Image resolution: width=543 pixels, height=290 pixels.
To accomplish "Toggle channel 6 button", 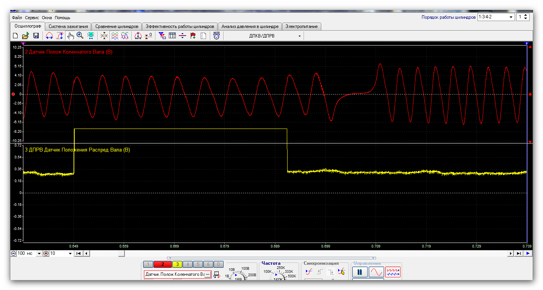I will [208, 264].
